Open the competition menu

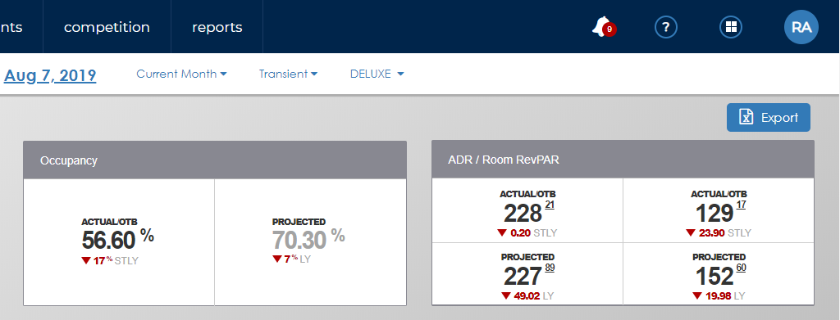[x=107, y=27]
